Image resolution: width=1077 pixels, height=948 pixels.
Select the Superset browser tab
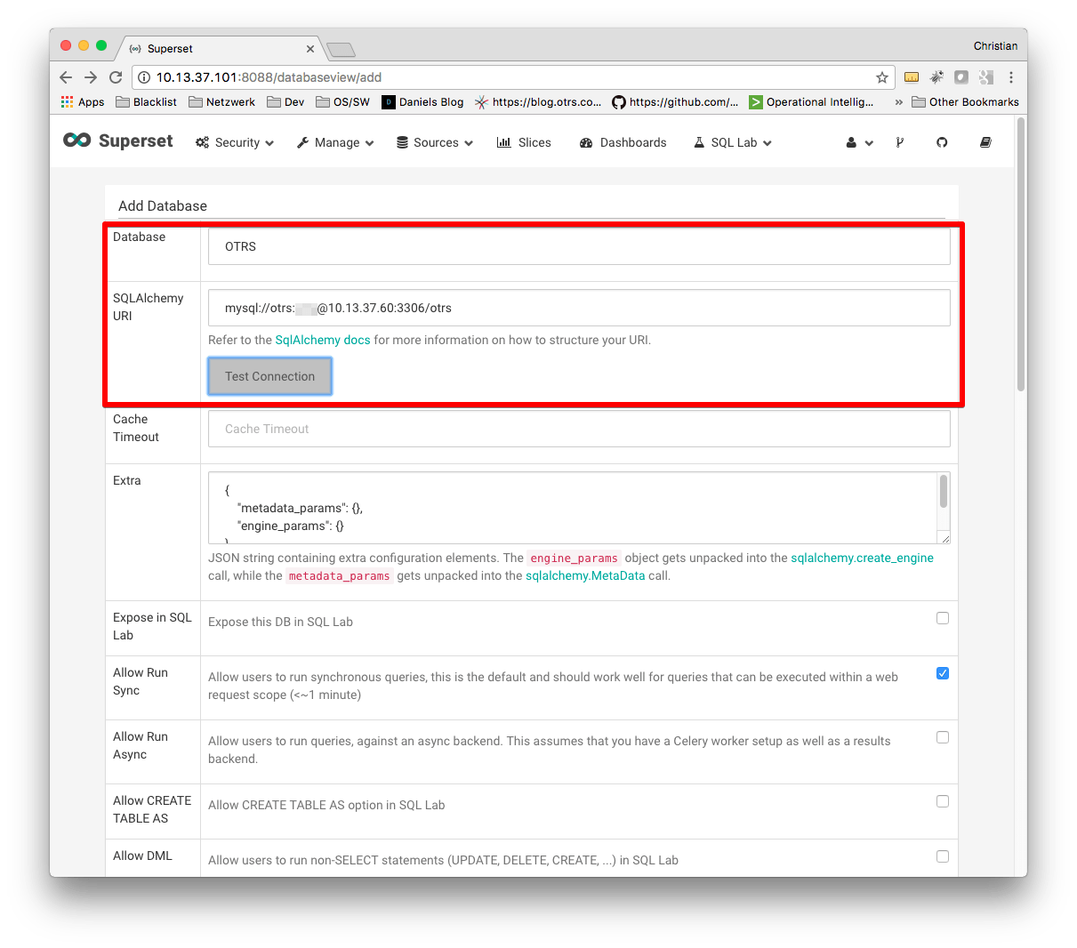pos(221,49)
